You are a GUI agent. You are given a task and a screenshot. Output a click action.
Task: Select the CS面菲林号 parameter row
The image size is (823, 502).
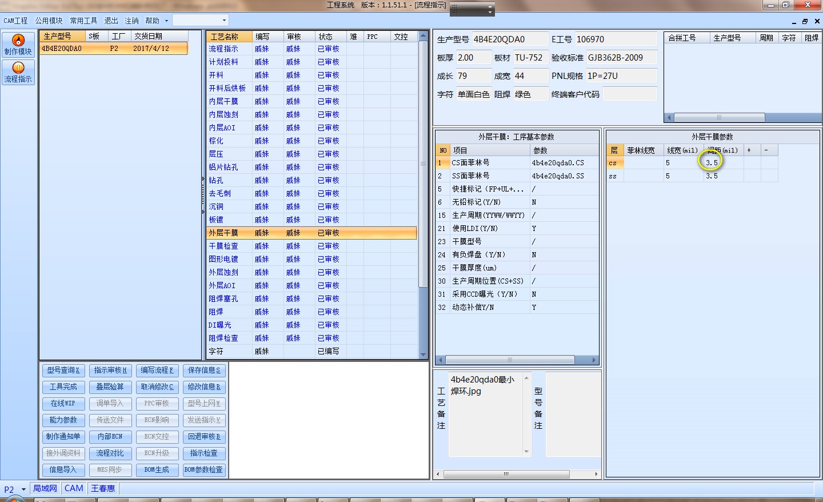[517, 163]
